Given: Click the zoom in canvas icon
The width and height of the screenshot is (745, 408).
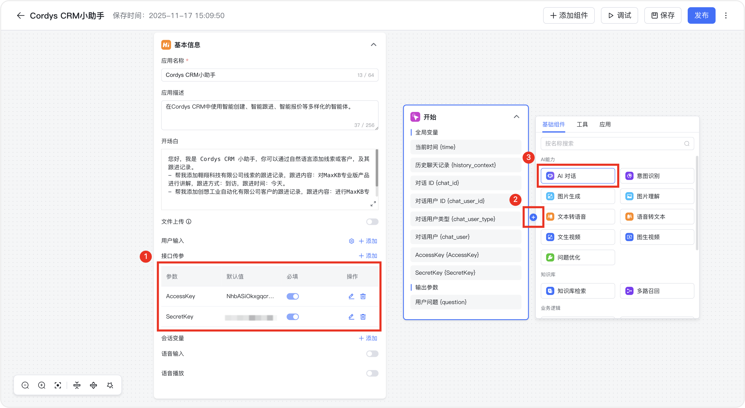Looking at the screenshot, I should point(42,385).
